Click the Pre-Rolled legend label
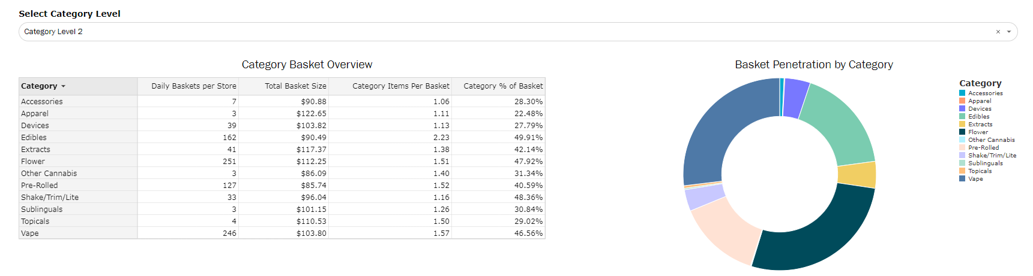This screenshot has width=1033, height=276. pyautogui.click(x=983, y=147)
